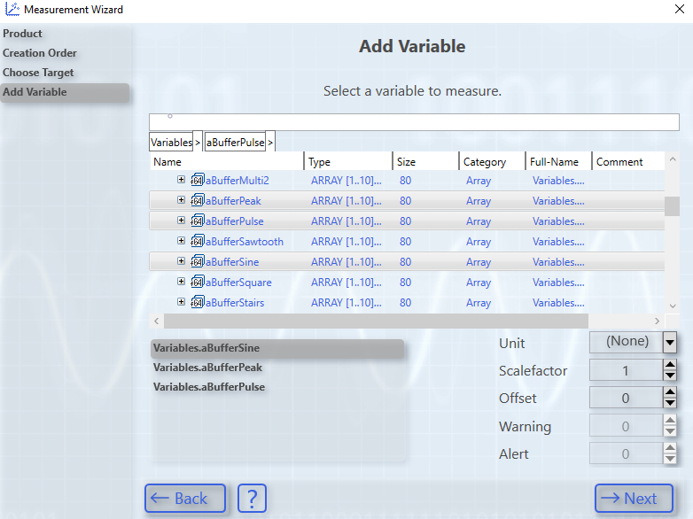Select the Add Variable step
Screen dimensions: 693x519
click(x=65, y=92)
